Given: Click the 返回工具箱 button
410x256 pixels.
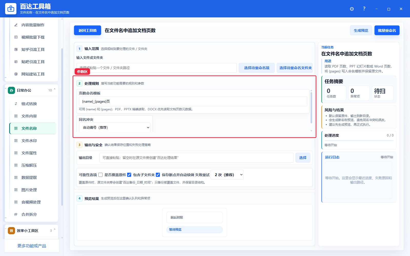Looking at the screenshot, I should point(87,30).
